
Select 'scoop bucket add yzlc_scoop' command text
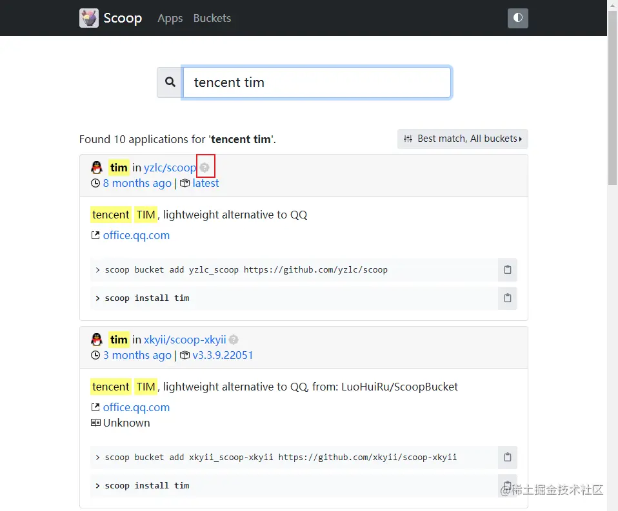click(246, 269)
